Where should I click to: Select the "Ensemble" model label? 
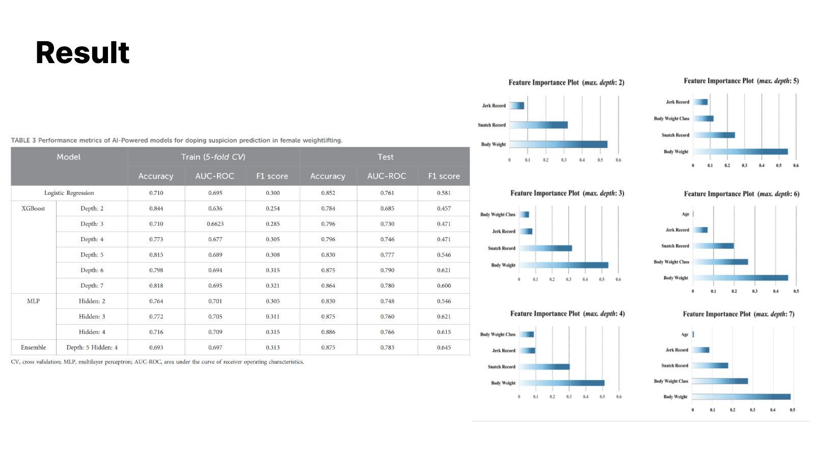33,348
